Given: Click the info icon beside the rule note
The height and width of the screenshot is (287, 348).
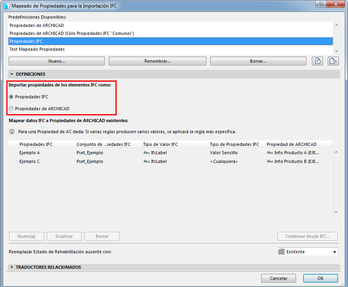Looking at the screenshot, I should point(12,132).
